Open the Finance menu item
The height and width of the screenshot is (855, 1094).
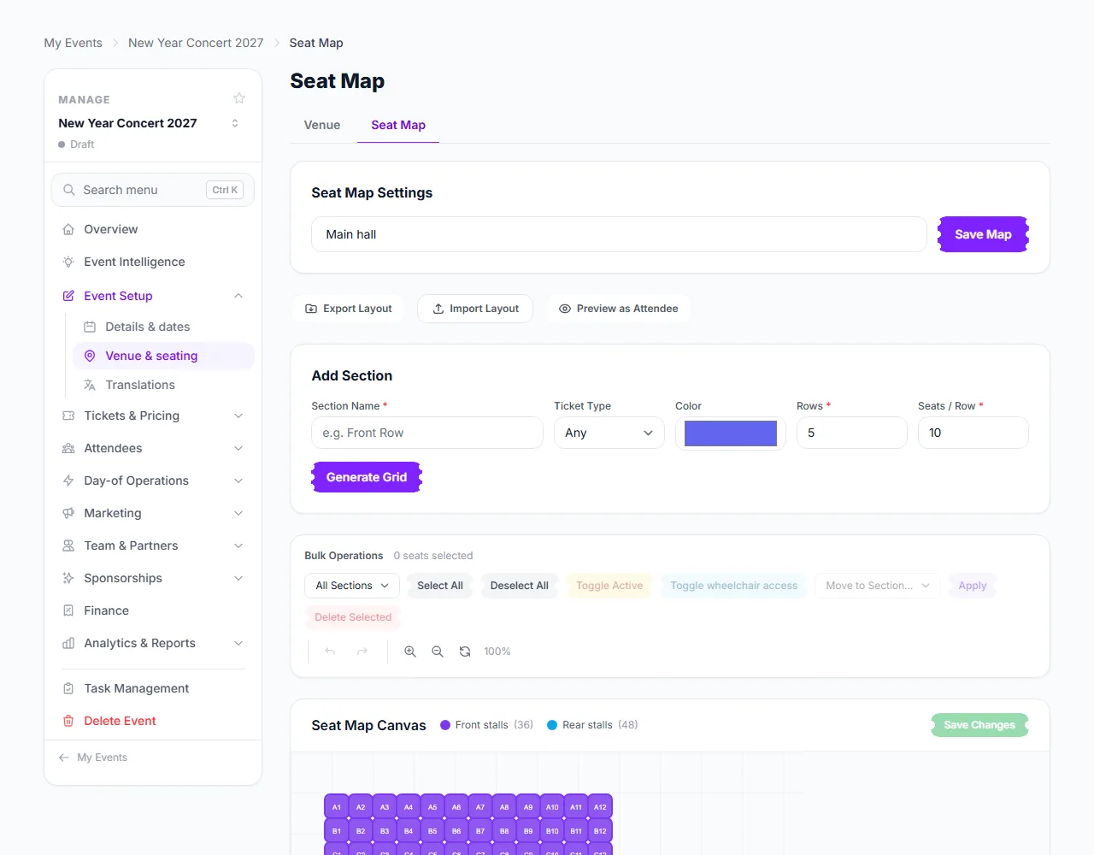click(x=153, y=610)
